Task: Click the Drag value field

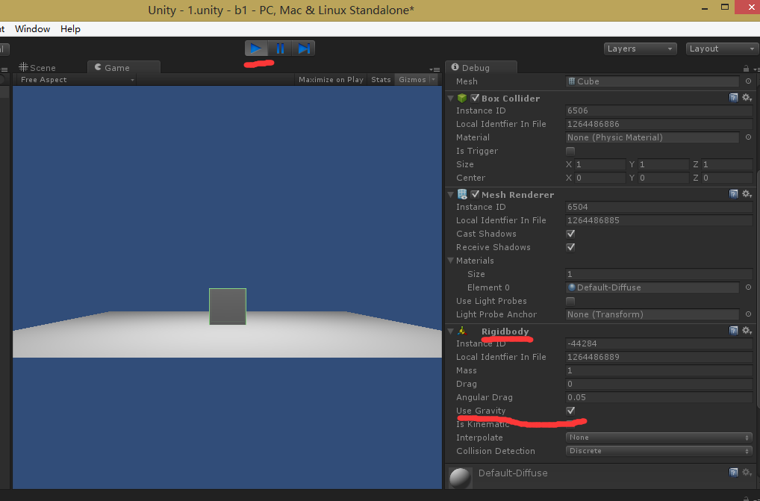Action: (x=658, y=385)
